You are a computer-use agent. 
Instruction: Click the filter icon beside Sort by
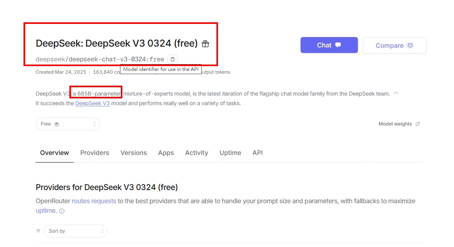[x=38, y=231]
